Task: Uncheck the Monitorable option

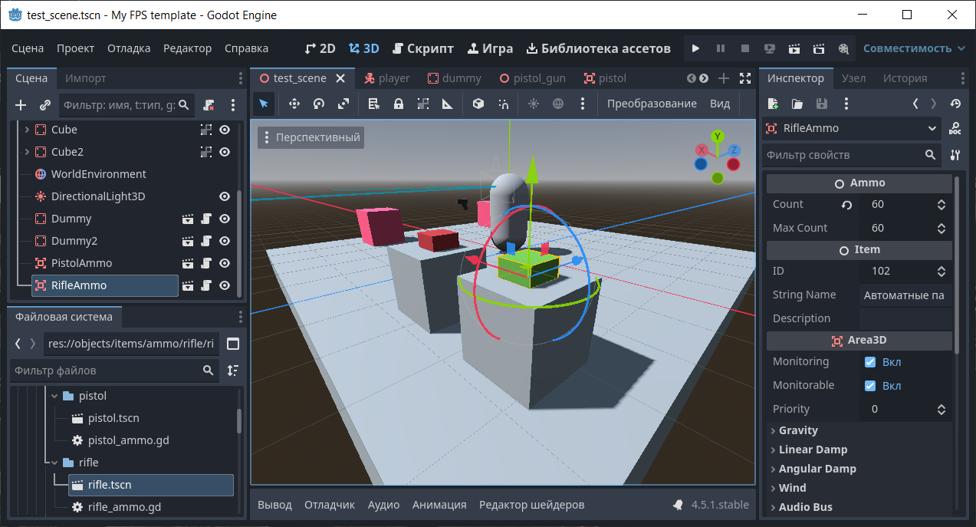Action: pyautogui.click(x=870, y=386)
